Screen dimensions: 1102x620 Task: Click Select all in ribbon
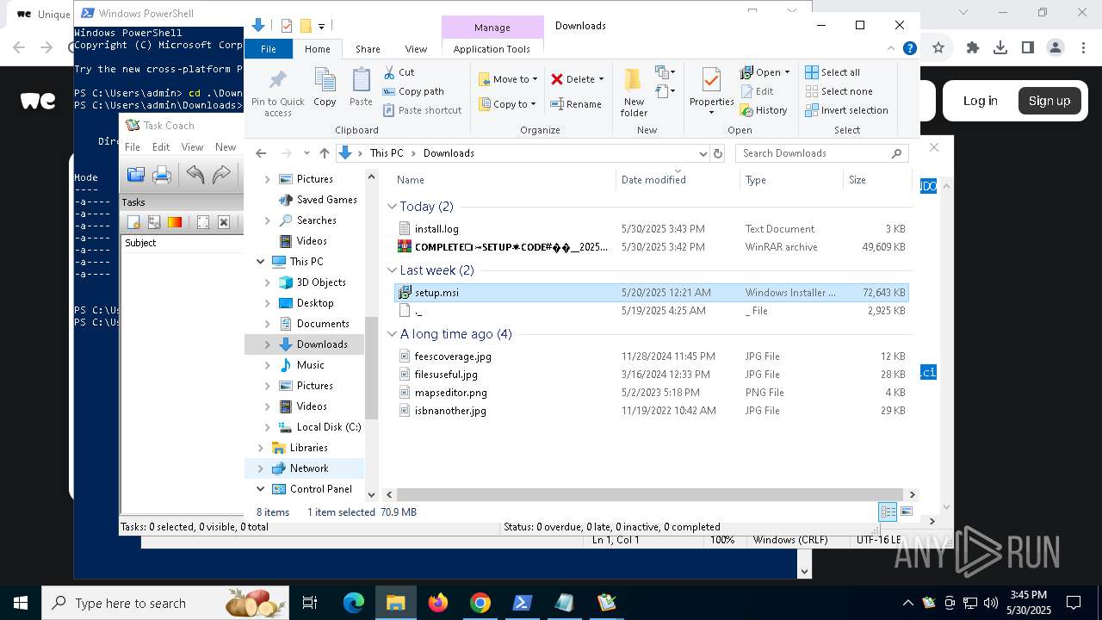833,72
